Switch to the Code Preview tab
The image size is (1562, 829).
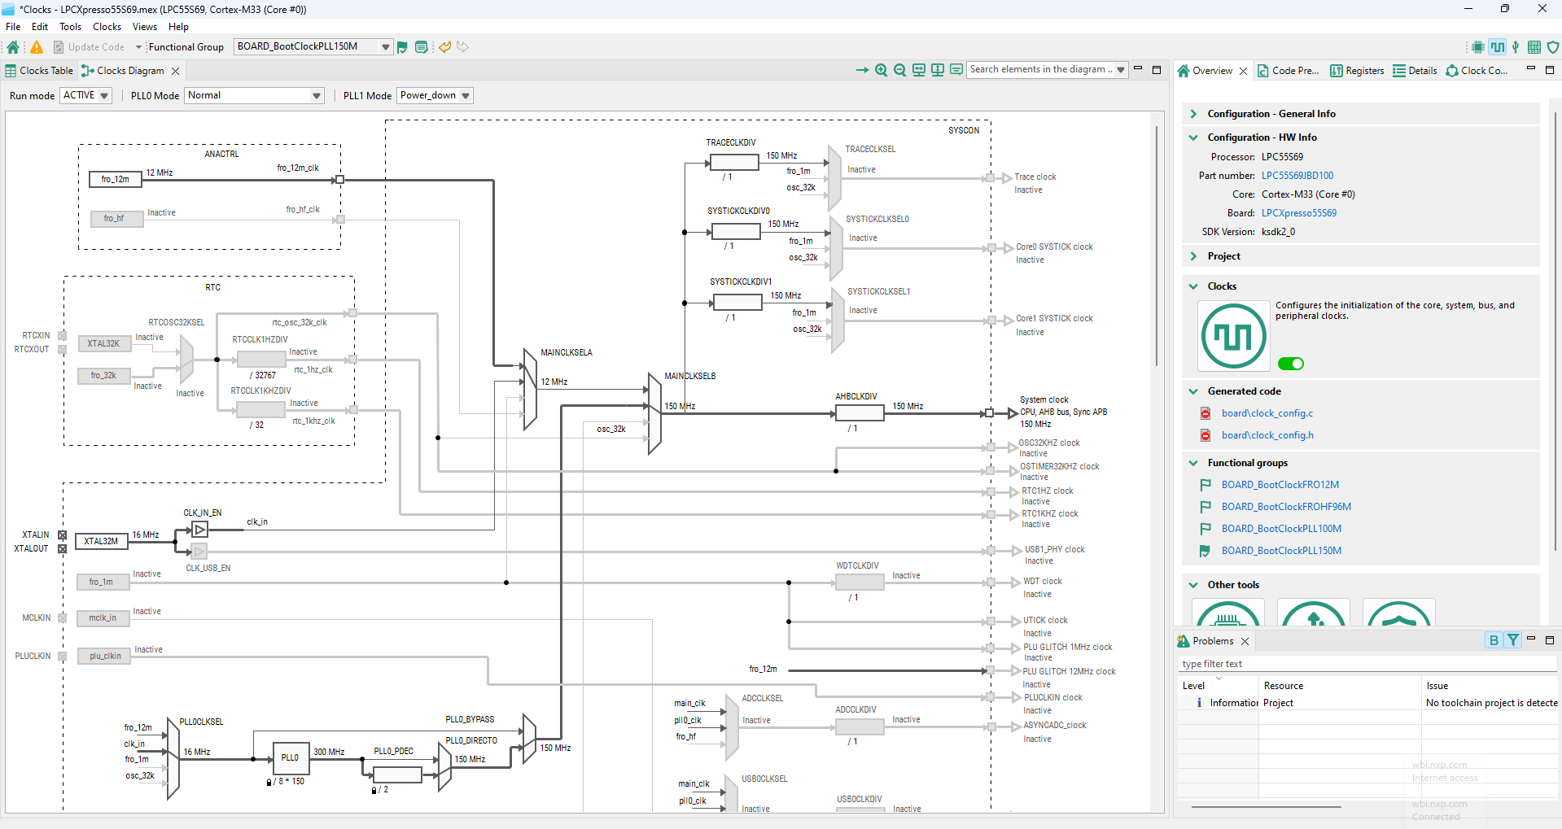click(1288, 71)
